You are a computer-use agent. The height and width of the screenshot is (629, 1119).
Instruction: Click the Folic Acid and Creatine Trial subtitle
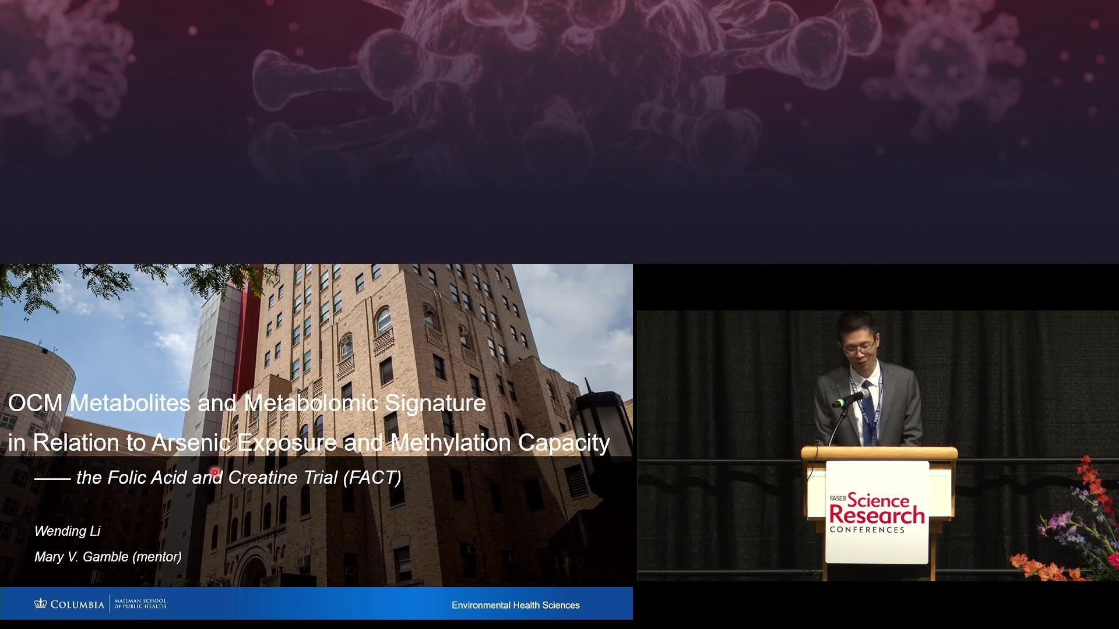coord(219,478)
